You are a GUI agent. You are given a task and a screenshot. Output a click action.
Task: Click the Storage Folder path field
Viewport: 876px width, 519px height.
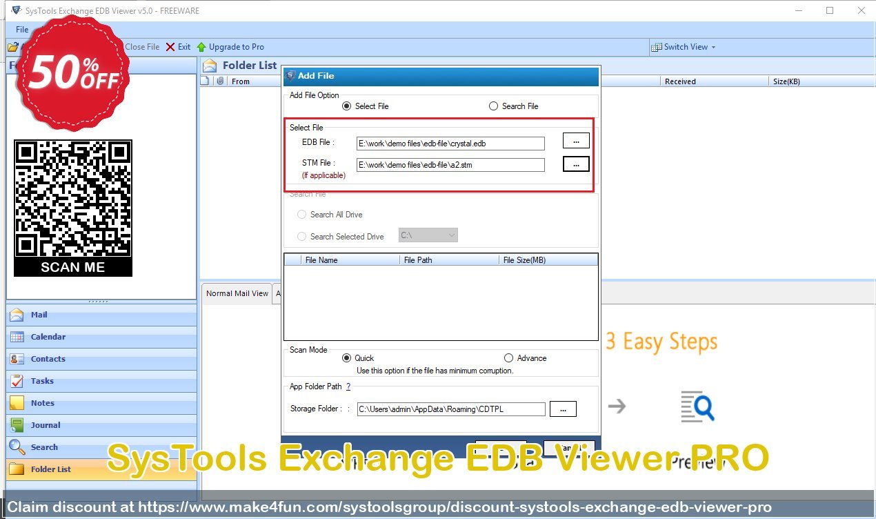tap(451, 409)
